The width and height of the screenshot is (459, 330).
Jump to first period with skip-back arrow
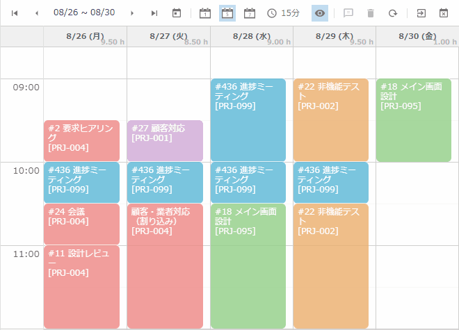(x=15, y=13)
